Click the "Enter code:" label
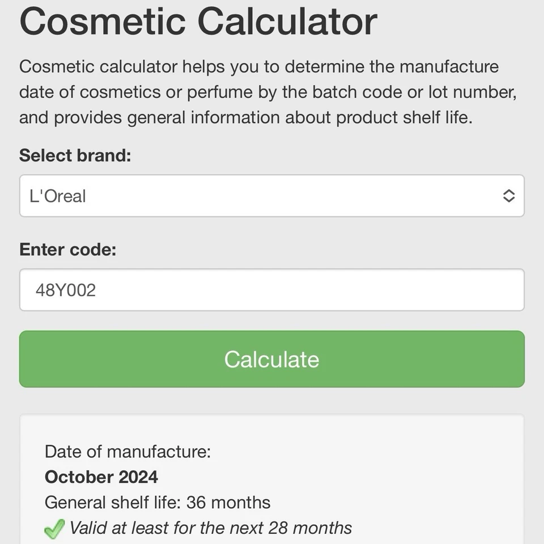Viewport: 544px width, 544px height. [x=67, y=249]
